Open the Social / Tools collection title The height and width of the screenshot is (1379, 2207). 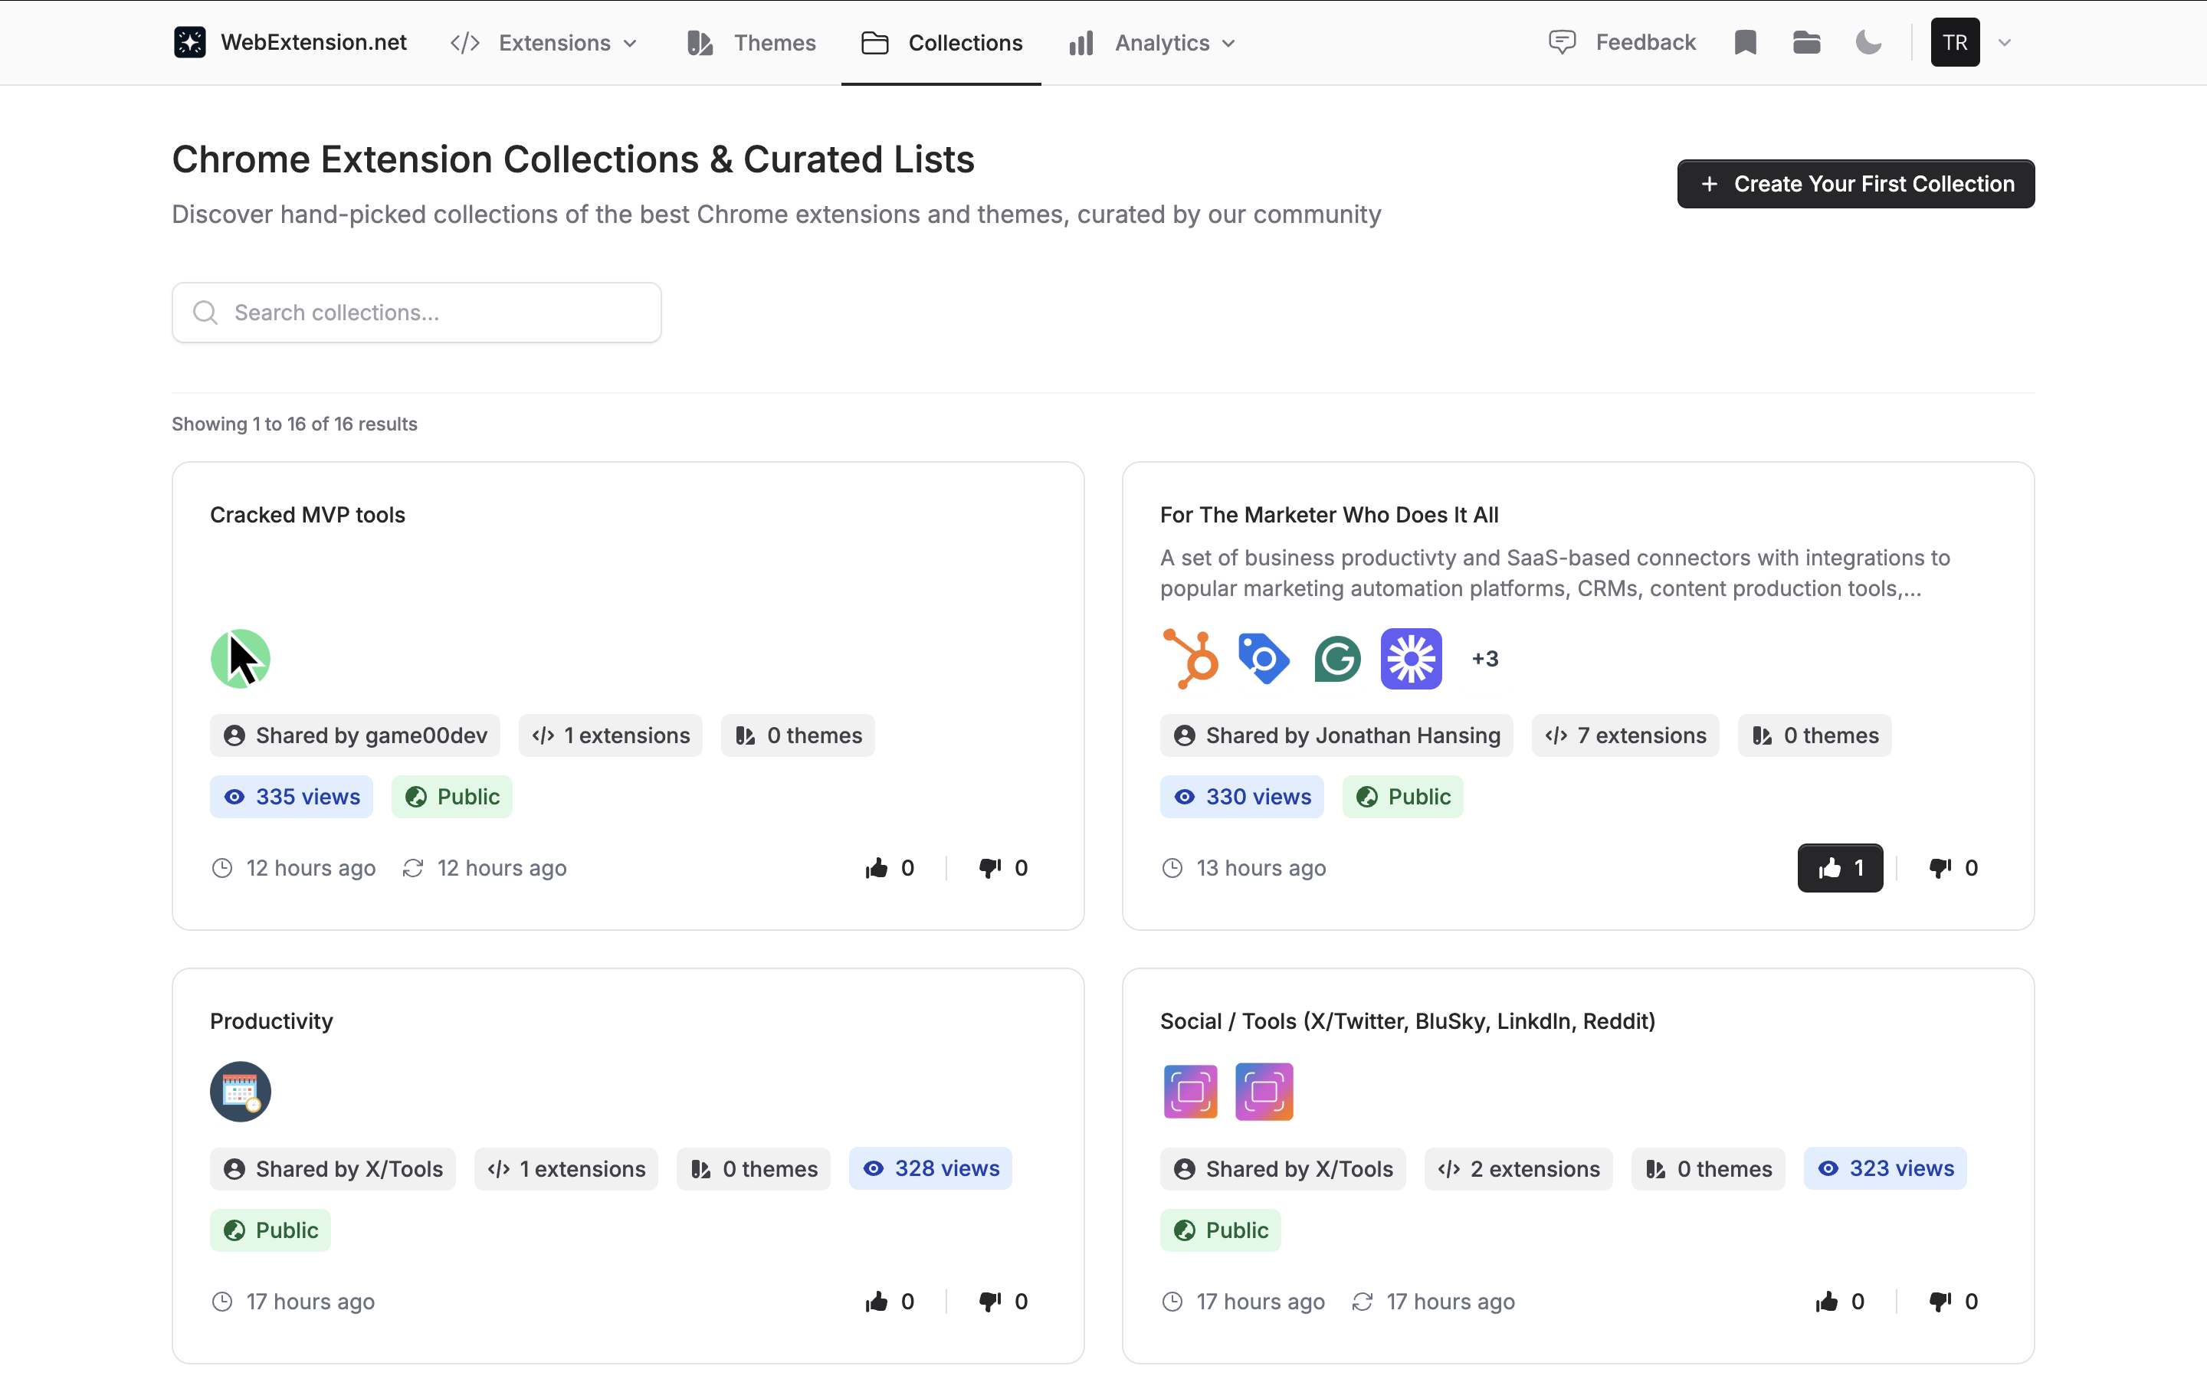click(x=1407, y=1020)
